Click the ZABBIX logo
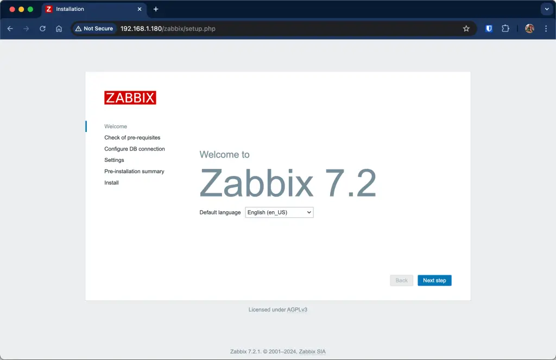 coord(130,97)
